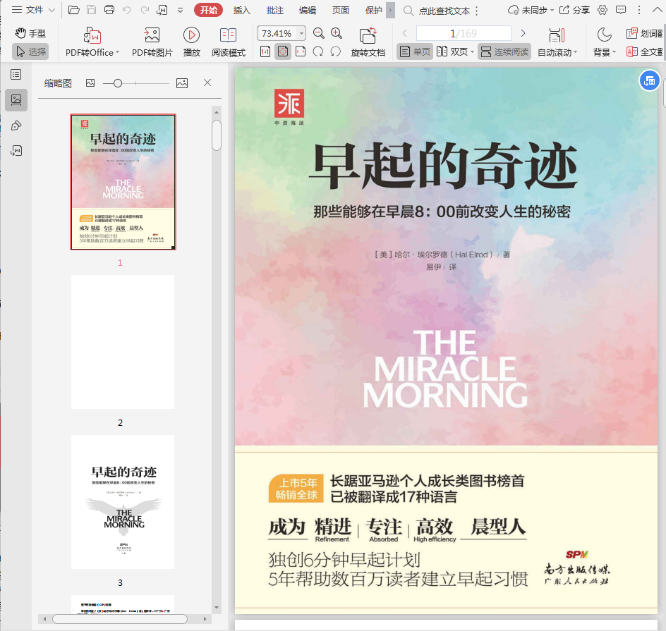Print the document via printer icon
The height and width of the screenshot is (631, 666).
[x=109, y=10]
